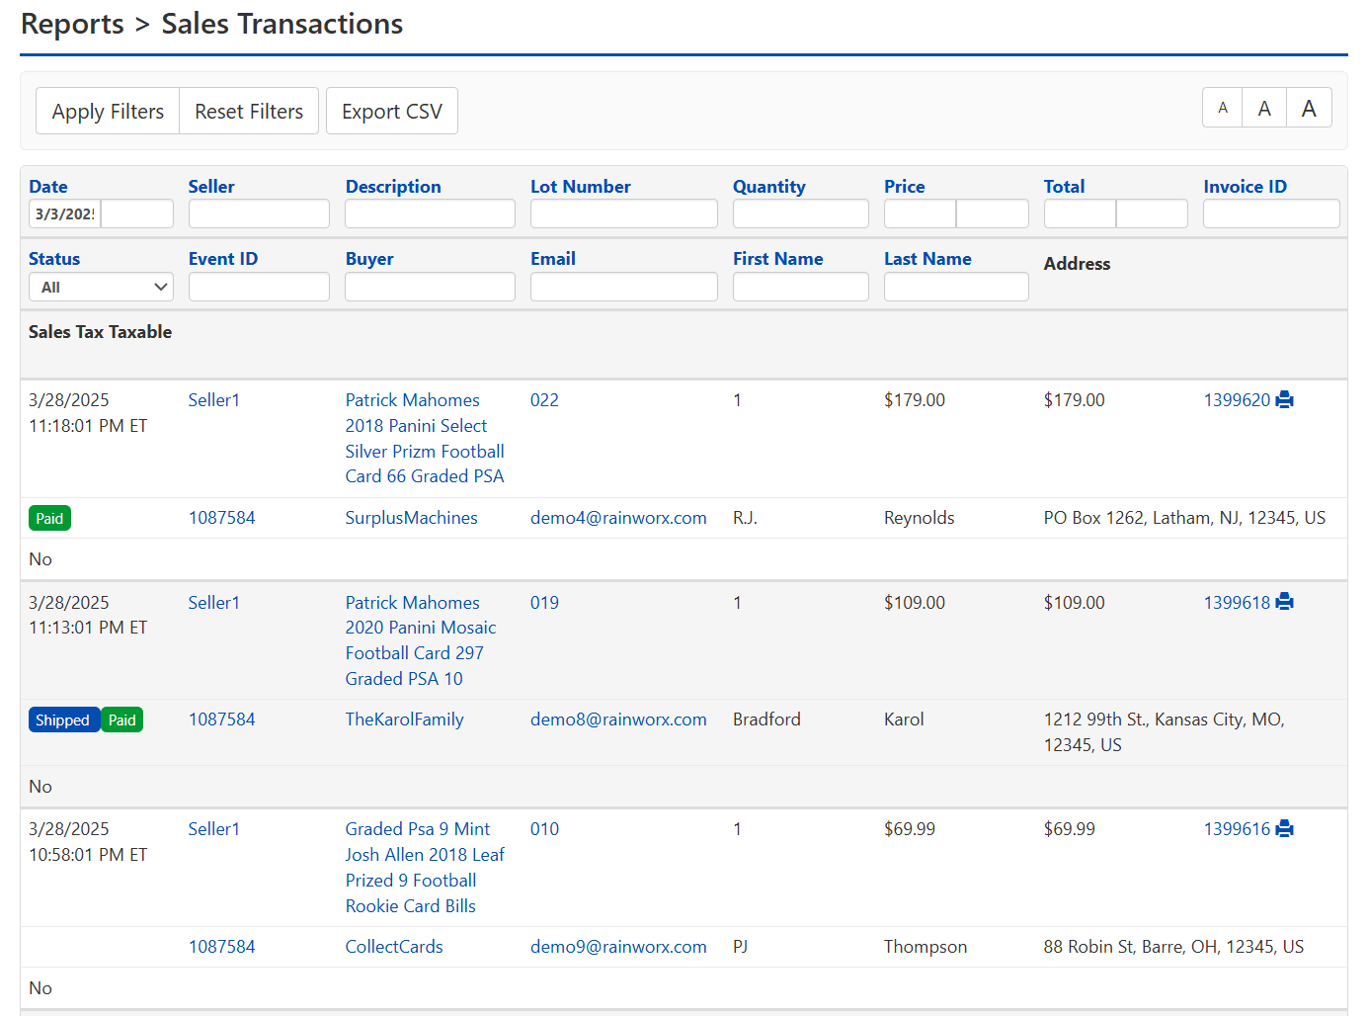Open the Graded Psa 9 Mint Josh Allen listing
This screenshot has height=1016, width=1368.
click(x=425, y=868)
